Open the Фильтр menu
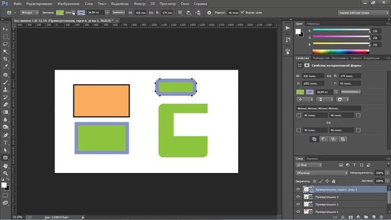 [139, 4]
